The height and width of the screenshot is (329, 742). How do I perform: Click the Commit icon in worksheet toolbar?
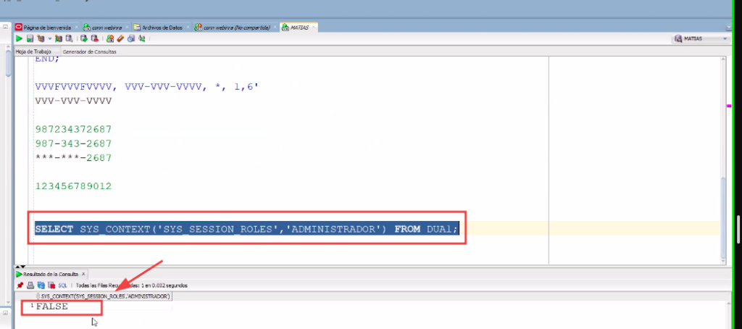(84, 38)
